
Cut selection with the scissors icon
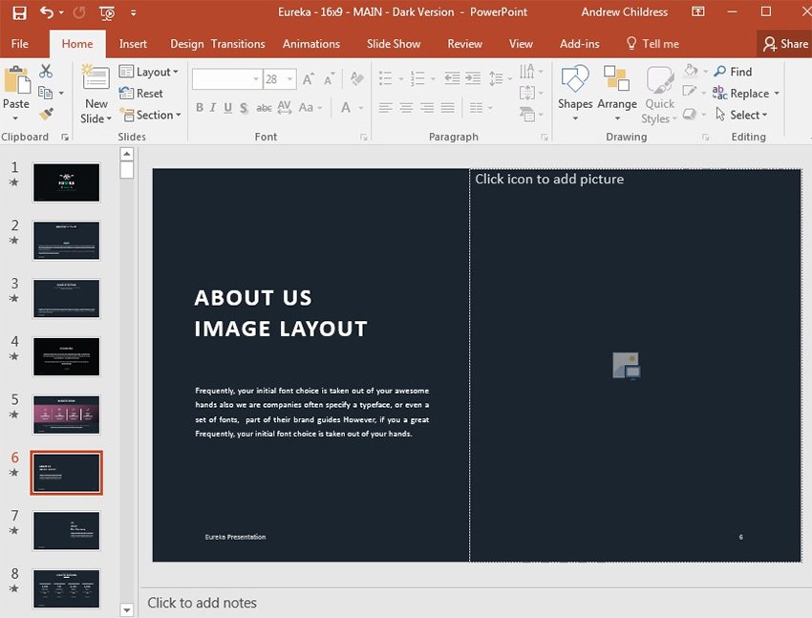click(x=46, y=71)
